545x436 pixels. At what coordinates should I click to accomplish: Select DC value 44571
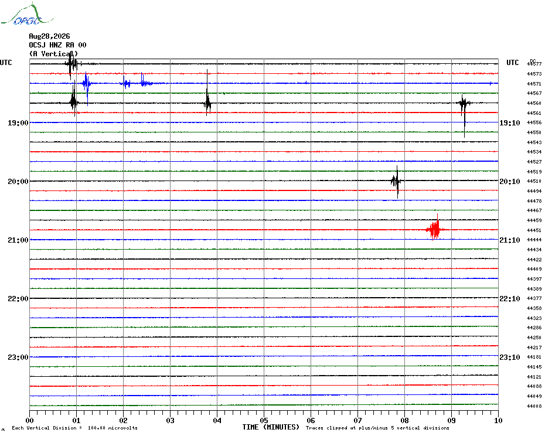tap(534, 84)
